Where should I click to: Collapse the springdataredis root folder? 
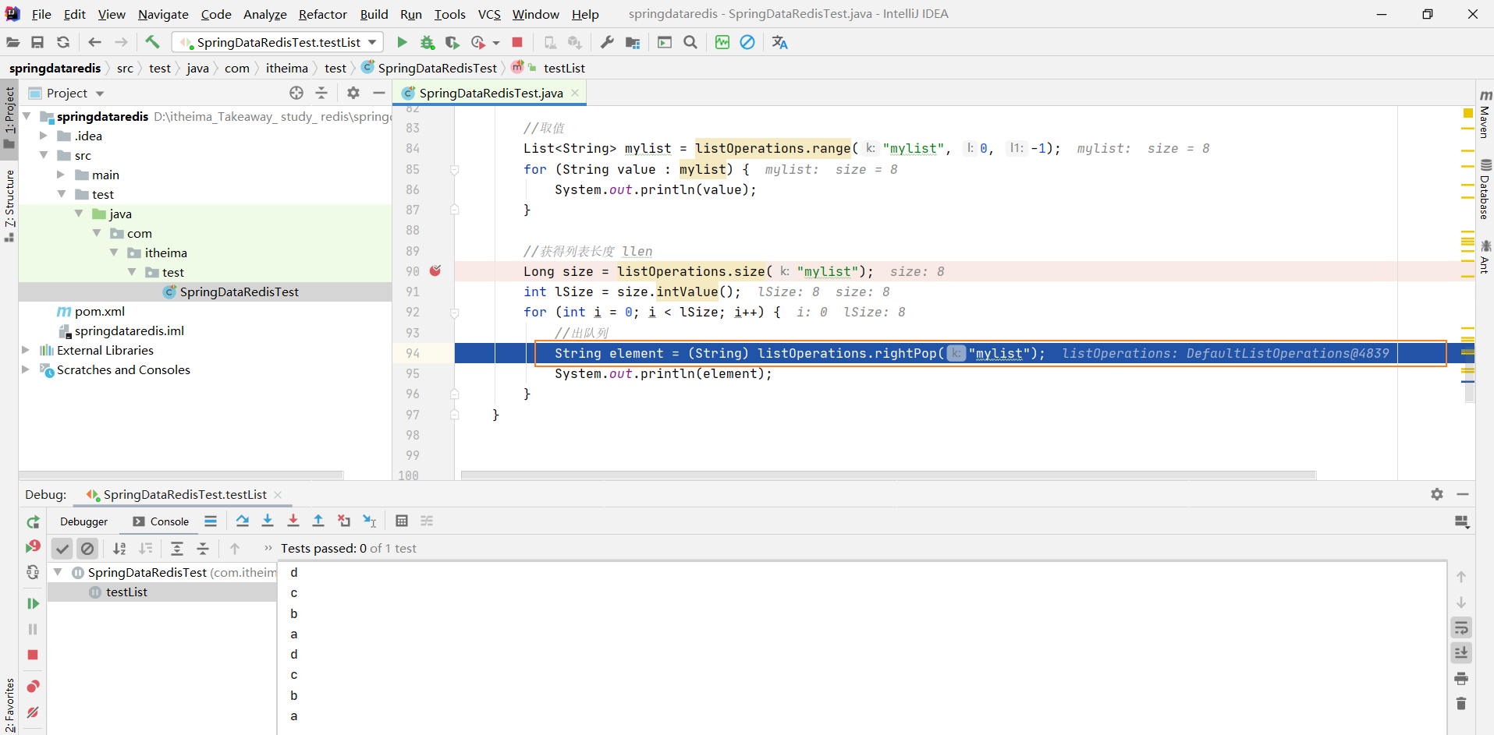coord(27,116)
